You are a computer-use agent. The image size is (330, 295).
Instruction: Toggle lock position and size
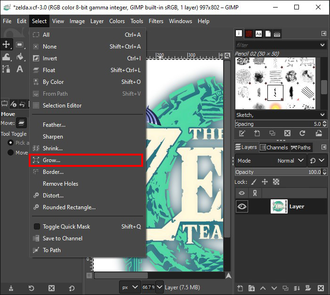click(x=265, y=181)
